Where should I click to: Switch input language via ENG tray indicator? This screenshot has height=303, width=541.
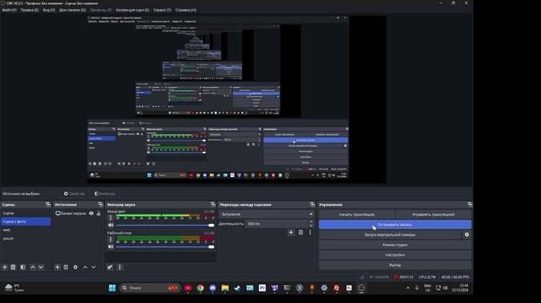pyautogui.click(x=428, y=288)
